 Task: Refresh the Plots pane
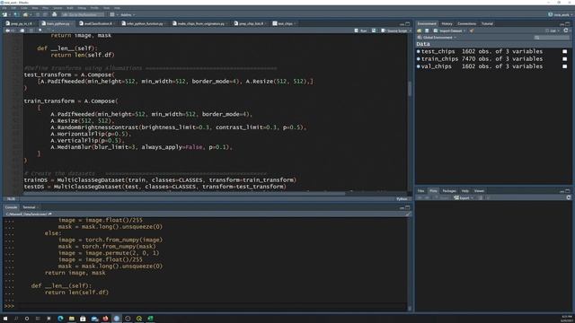(569, 197)
